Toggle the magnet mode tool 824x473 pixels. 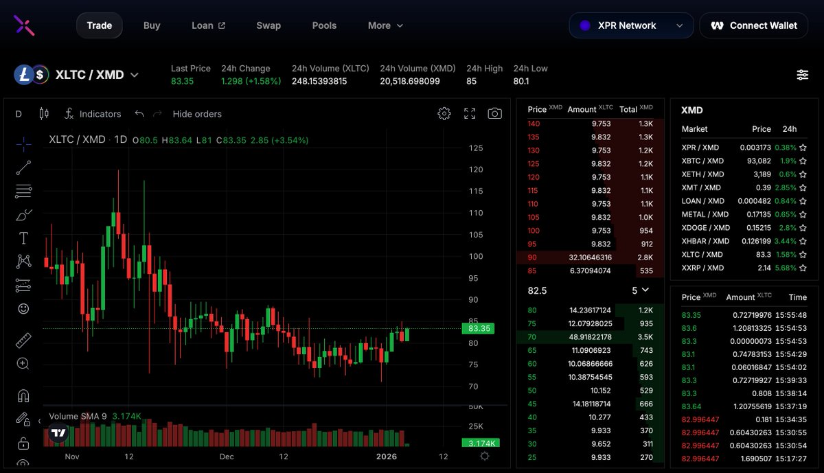point(23,396)
